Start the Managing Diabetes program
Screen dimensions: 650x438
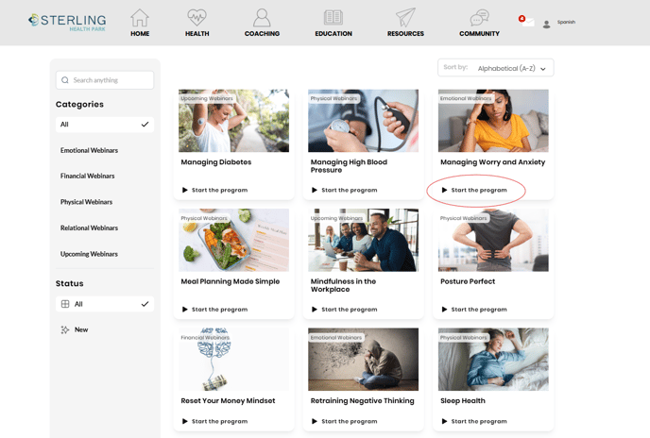click(x=219, y=190)
